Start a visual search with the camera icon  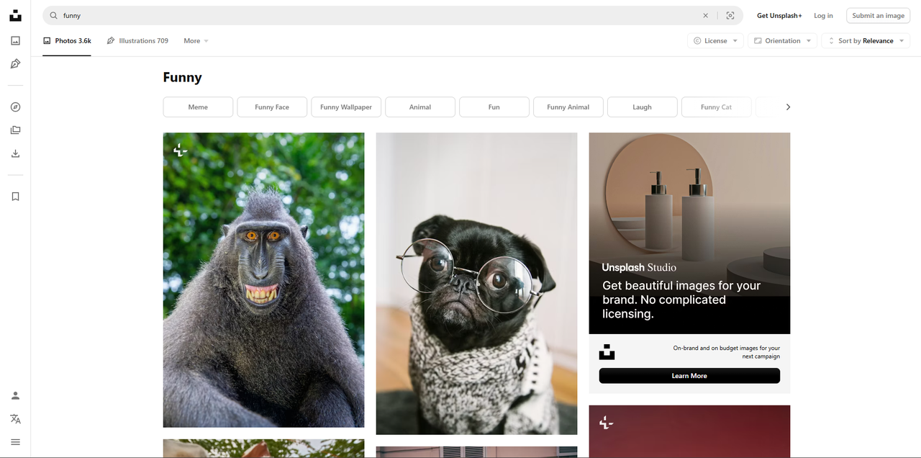[x=730, y=15]
